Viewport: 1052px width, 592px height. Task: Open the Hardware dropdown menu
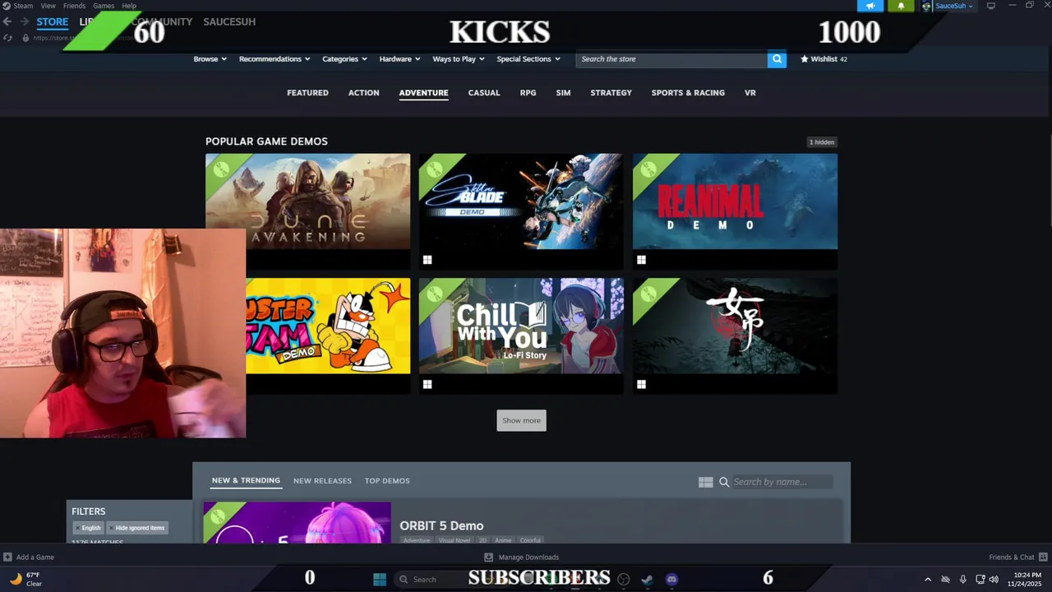[399, 59]
